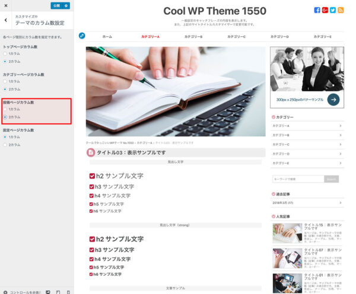Open カテゴリーB in the navigation menu
The width and height of the screenshot is (356, 294).
193,37
